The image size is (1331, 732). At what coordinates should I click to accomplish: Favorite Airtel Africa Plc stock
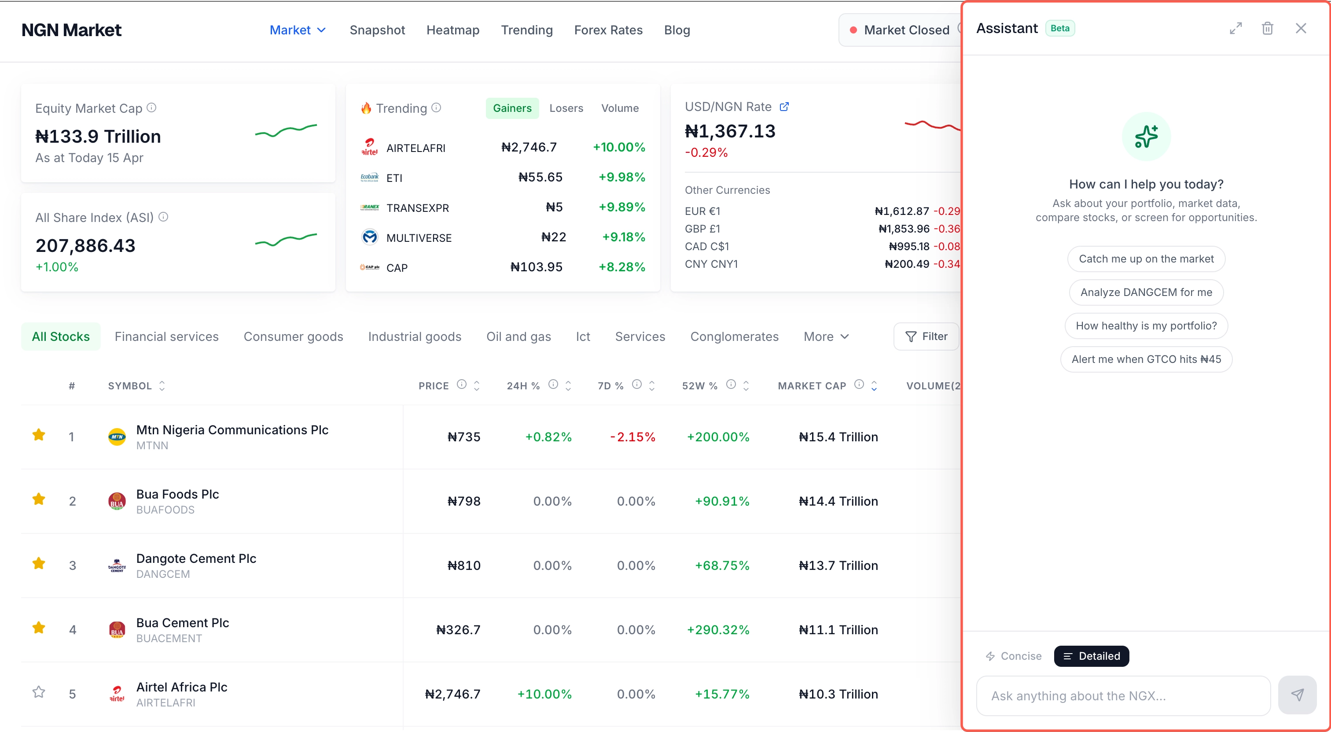(38, 693)
